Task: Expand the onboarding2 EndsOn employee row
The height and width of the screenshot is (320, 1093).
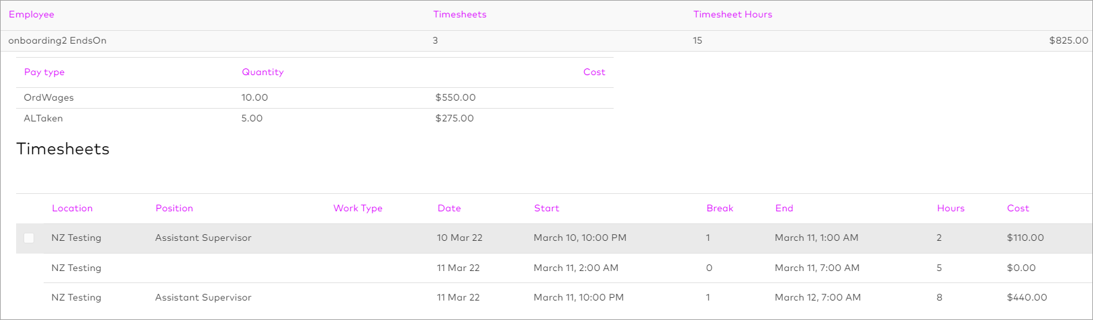Action: [x=58, y=41]
